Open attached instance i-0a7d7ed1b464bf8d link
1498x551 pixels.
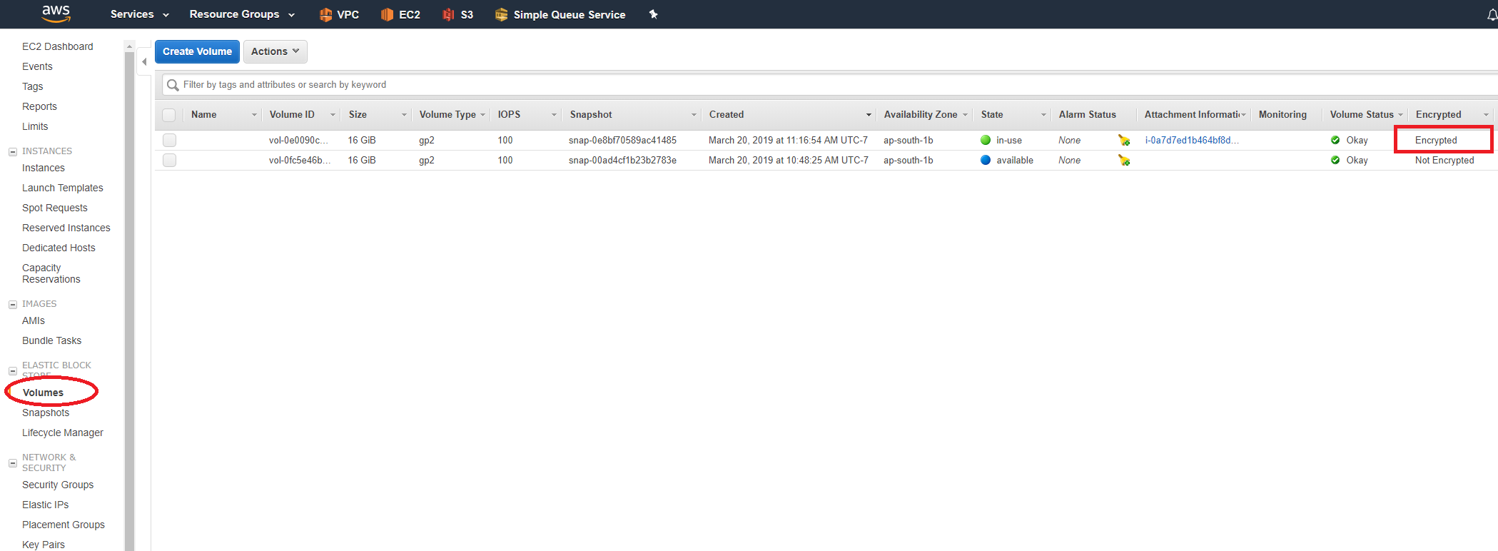[1192, 140]
